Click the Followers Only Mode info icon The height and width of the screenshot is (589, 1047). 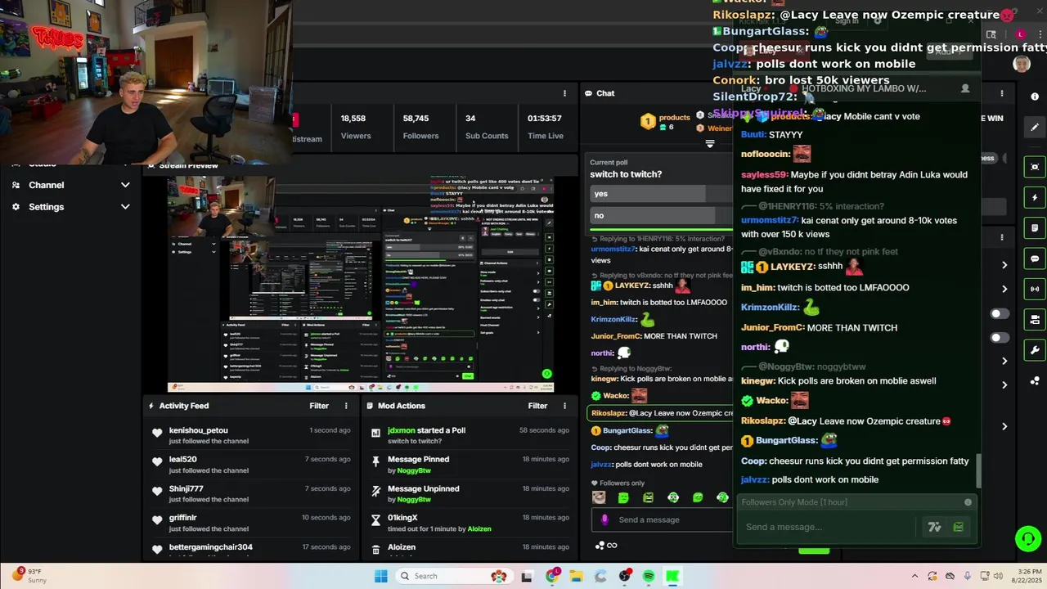click(968, 502)
